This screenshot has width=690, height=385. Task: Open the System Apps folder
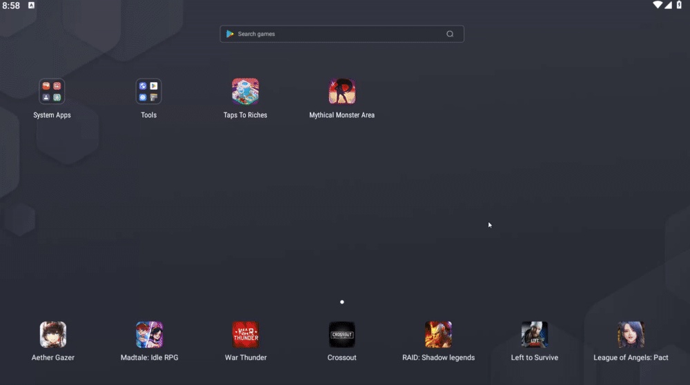52,92
